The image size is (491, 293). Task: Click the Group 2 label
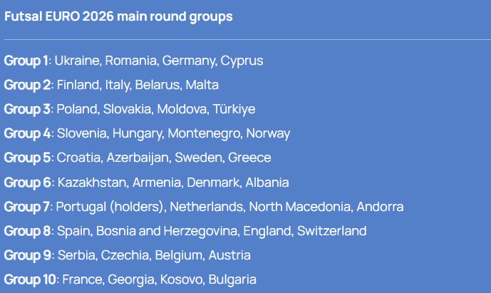pos(28,85)
